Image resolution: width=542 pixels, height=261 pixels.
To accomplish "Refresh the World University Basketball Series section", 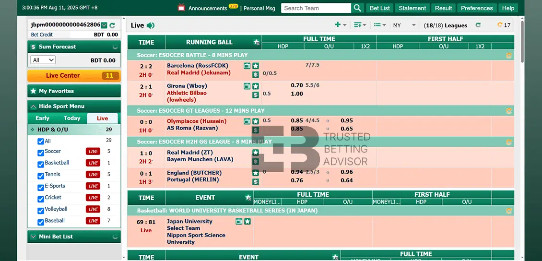I will tap(509, 211).
